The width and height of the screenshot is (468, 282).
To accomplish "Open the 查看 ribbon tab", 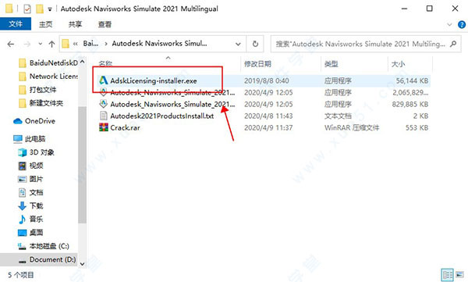I will (105, 24).
